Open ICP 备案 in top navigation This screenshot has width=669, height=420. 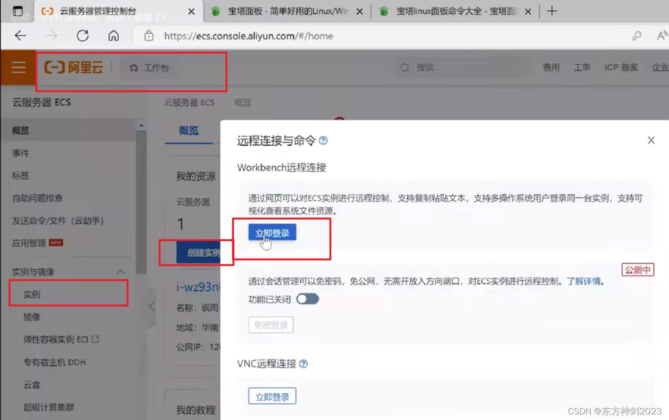(x=621, y=68)
